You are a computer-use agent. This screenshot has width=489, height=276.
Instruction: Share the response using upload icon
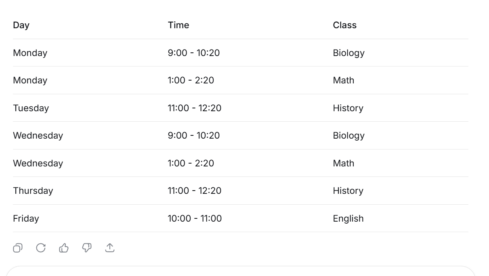pyautogui.click(x=110, y=248)
